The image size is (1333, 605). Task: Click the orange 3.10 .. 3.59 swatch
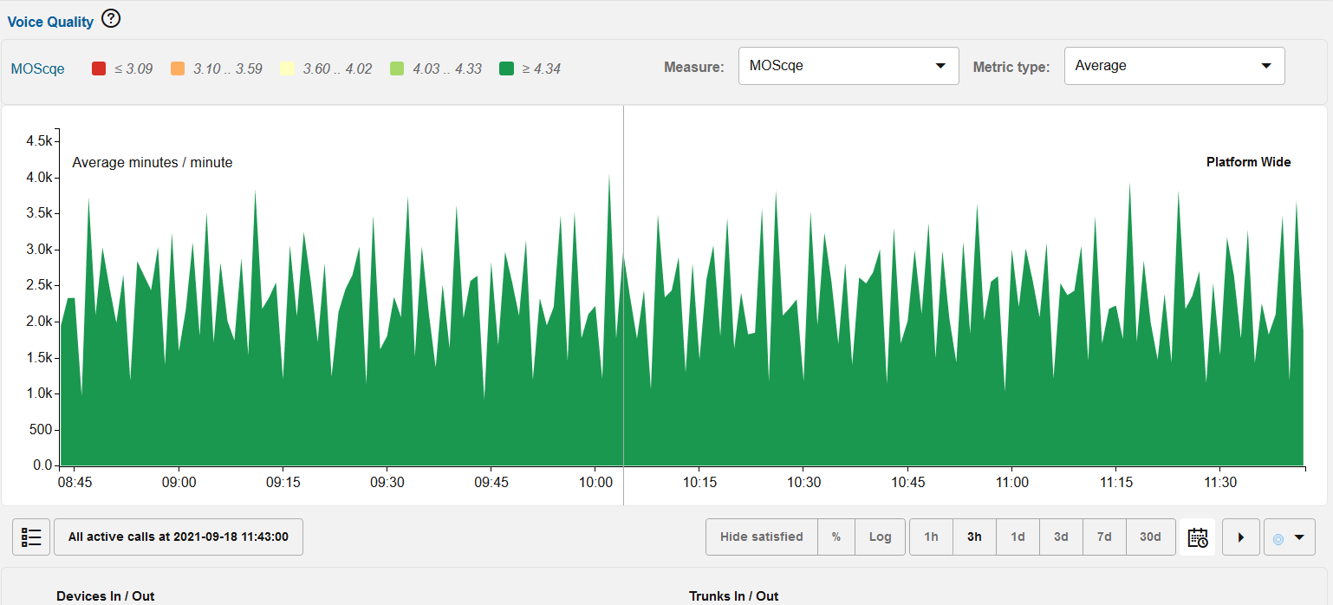pos(178,68)
